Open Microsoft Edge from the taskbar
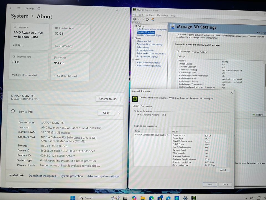The image size is (266, 200). [x=151, y=198]
